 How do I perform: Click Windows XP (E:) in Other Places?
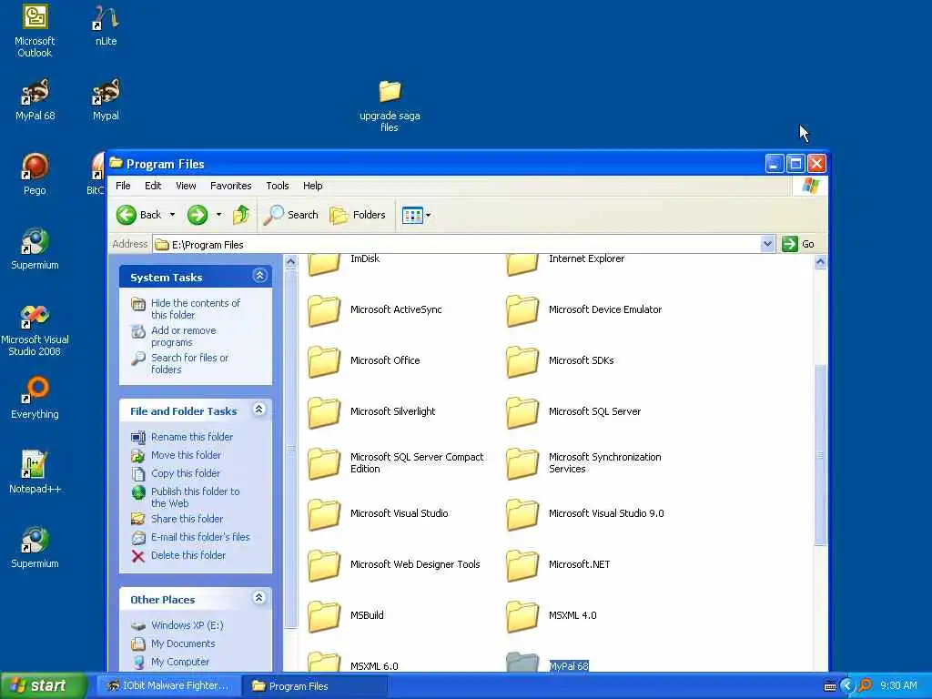187,625
